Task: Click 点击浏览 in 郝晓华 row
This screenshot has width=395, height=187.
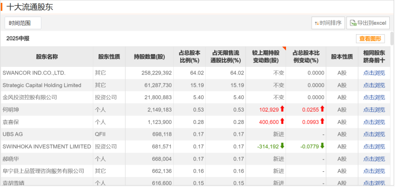Action: point(374,159)
